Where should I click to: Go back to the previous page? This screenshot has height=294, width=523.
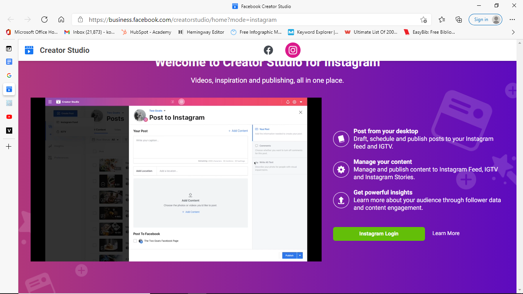(11, 20)
